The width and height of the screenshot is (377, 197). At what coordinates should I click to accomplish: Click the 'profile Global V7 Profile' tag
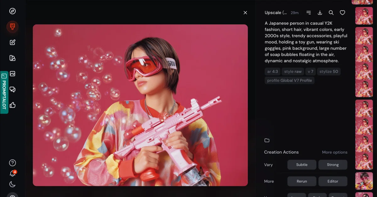[x=289, y=80]
